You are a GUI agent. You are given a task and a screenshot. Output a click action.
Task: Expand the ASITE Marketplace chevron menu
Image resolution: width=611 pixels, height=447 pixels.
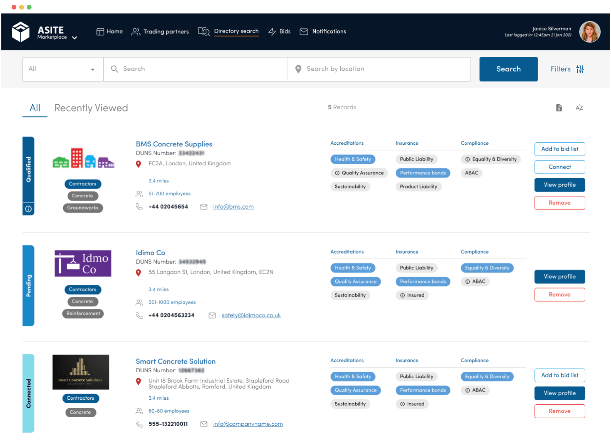[74, 38]
